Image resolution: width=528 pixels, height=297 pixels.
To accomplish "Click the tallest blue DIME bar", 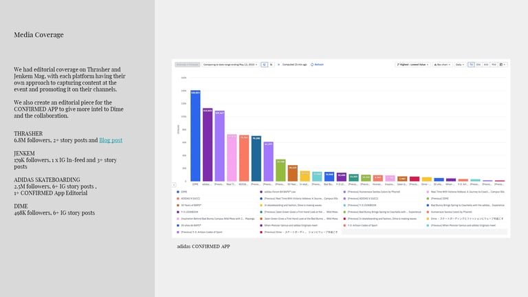I will click(195, 135).
